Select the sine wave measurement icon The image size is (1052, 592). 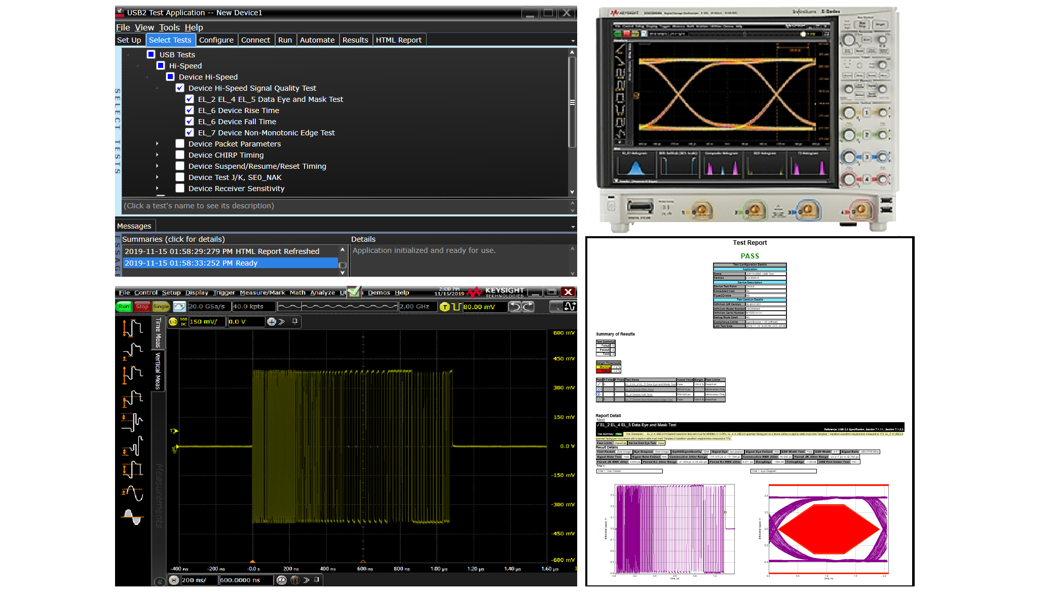click(133, 517)
